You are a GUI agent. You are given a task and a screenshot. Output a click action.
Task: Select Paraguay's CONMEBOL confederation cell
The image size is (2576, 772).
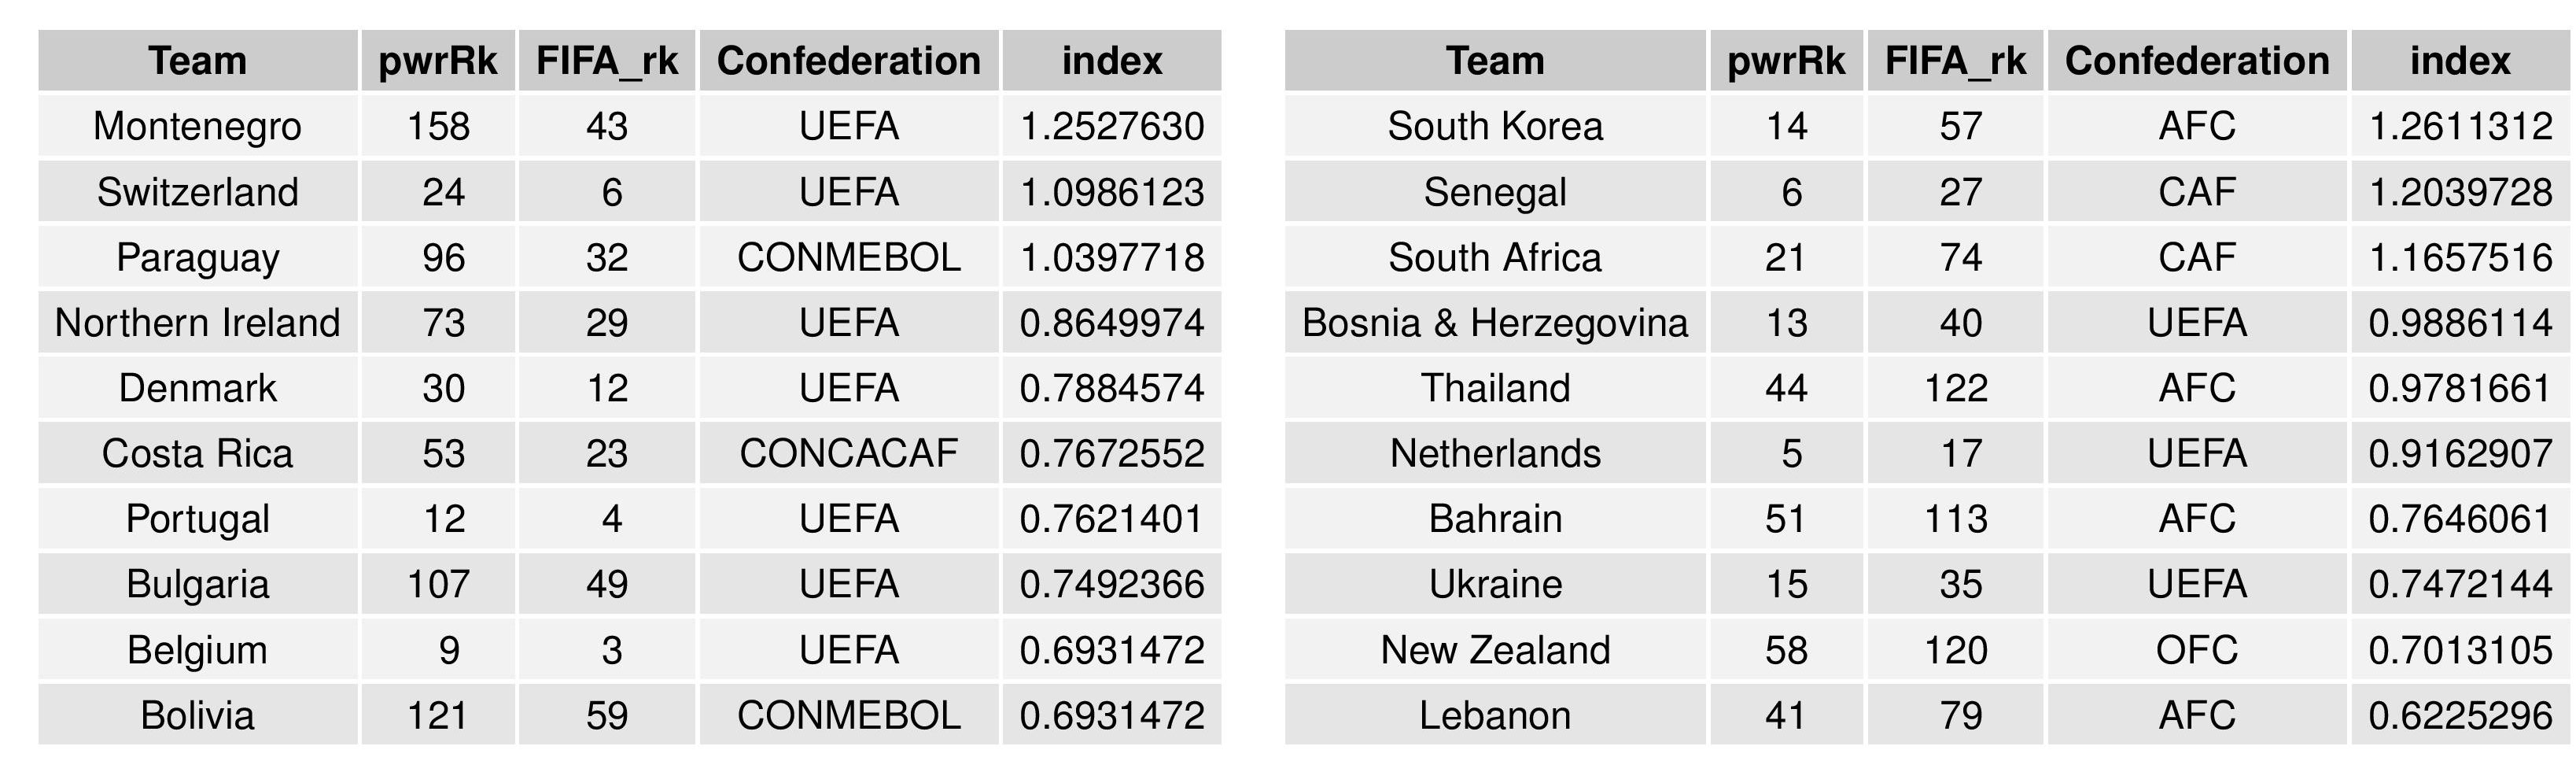(x=848, y=258)
